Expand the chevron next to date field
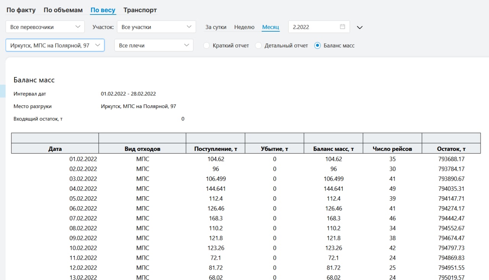489x280 pixels. pyautogui.click(x=359, y=28)
